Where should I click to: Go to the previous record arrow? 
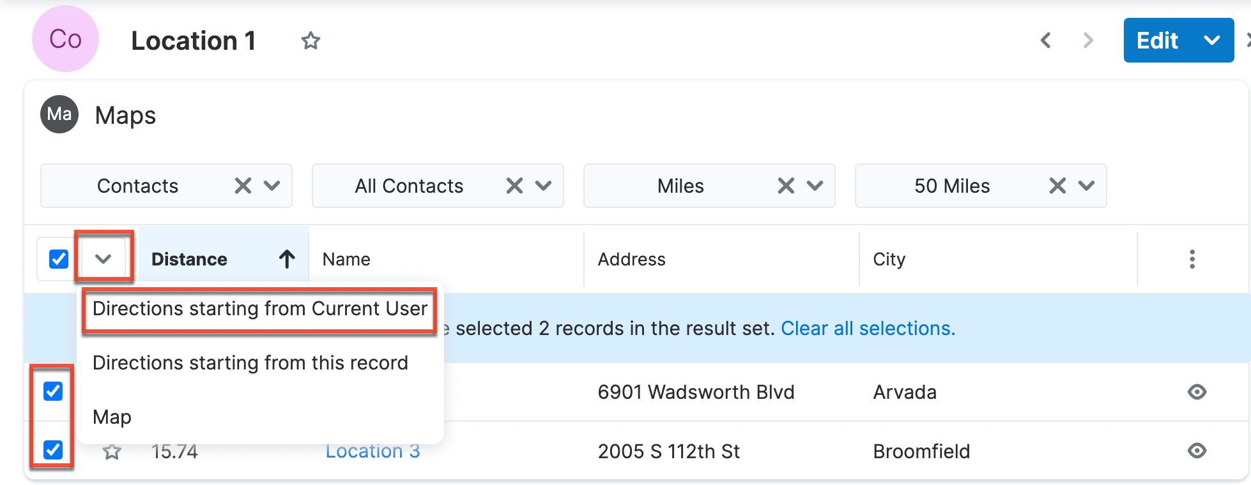1046,41
